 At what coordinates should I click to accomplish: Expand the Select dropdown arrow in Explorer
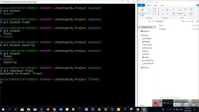point(191,15)
